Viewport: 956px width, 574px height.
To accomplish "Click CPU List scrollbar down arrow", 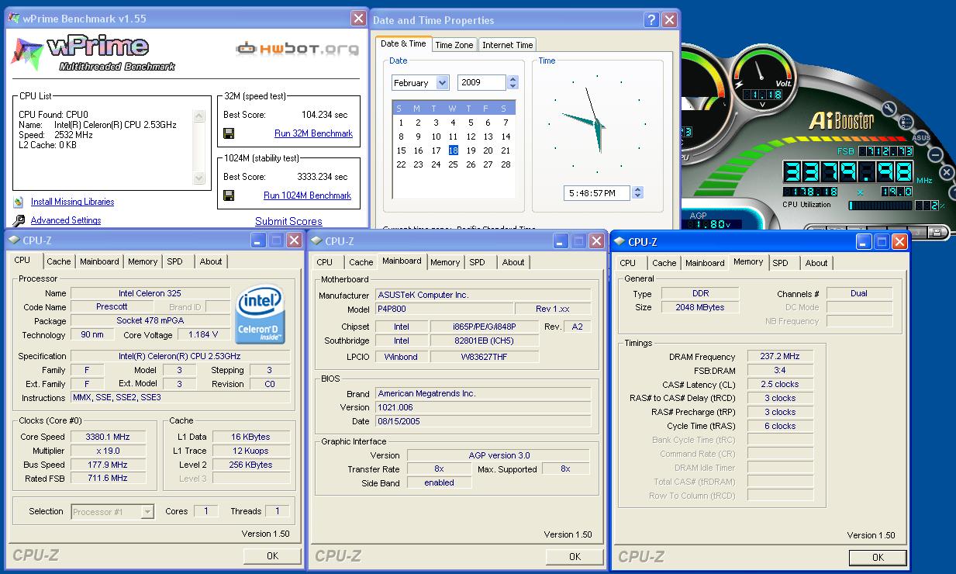I will [199, 178].
